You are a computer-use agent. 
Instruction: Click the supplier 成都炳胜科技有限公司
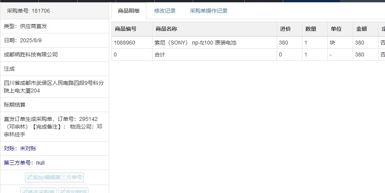pos(31,54)
